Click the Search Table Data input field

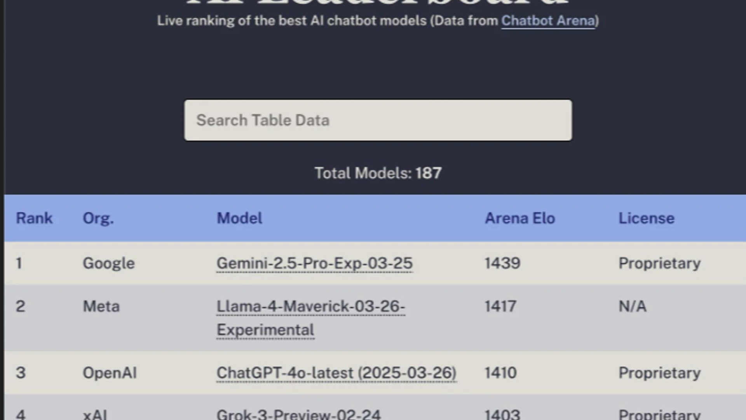pos(377,120)
